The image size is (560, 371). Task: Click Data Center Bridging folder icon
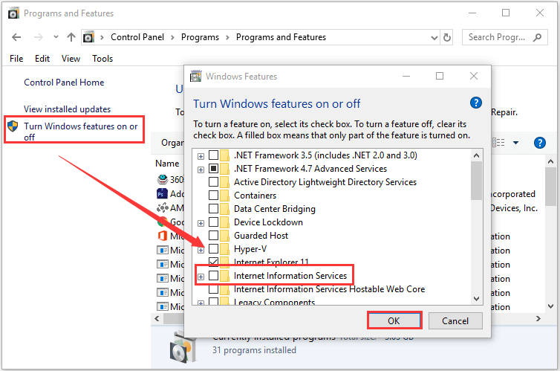pos(224,209)
